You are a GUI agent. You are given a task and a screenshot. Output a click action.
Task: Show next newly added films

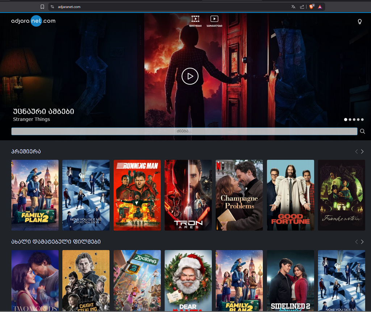(x=362, y=242)
